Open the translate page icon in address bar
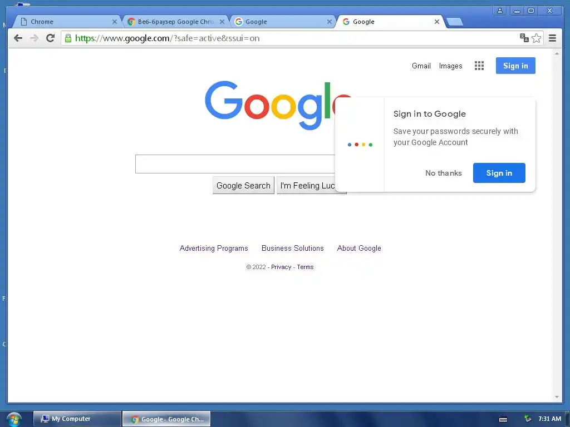Screen dimensions: 570x427 524,38
